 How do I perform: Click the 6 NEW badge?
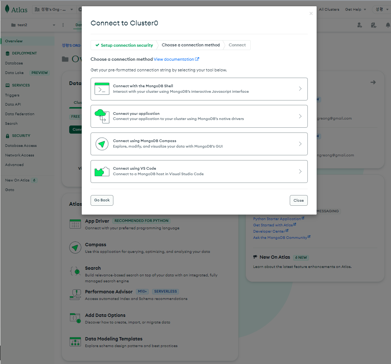301,258
